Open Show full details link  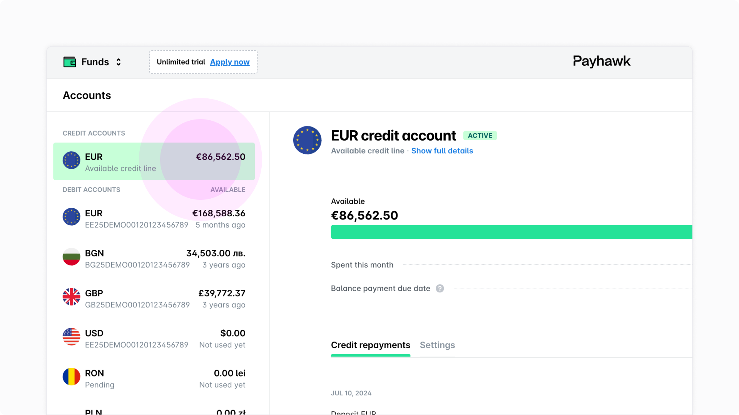point(442,151)
